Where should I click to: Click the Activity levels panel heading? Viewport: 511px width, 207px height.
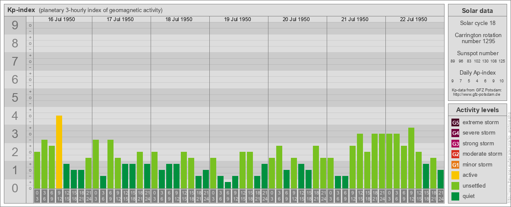click(x=477, y=110)
